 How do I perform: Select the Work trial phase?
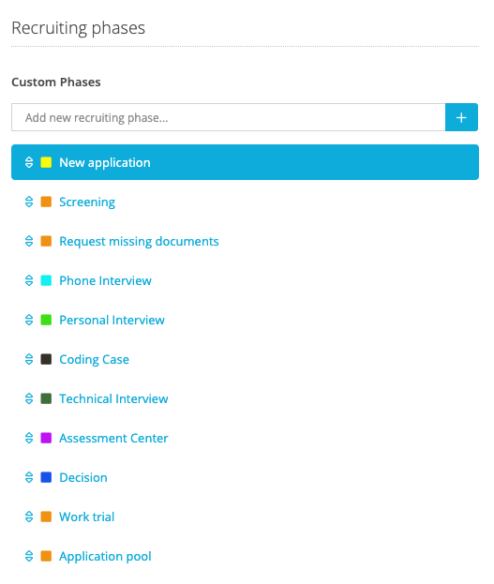click(87, 517)
